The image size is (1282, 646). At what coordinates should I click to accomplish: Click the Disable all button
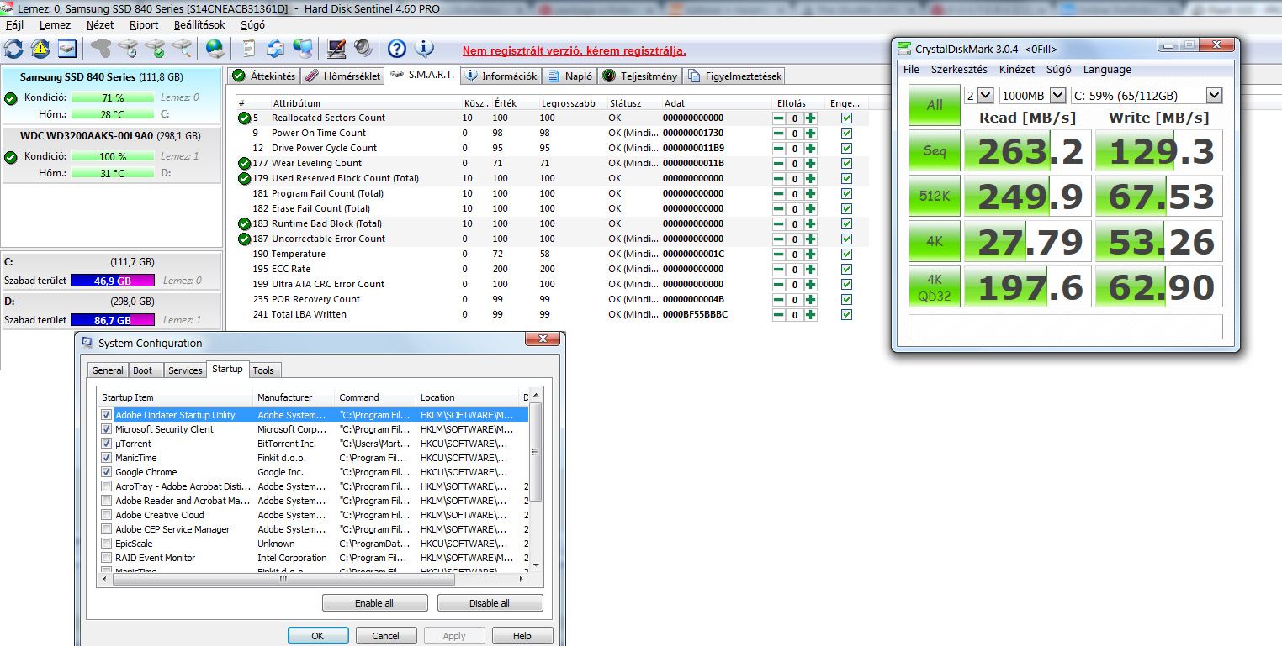(x=490, y=603)
